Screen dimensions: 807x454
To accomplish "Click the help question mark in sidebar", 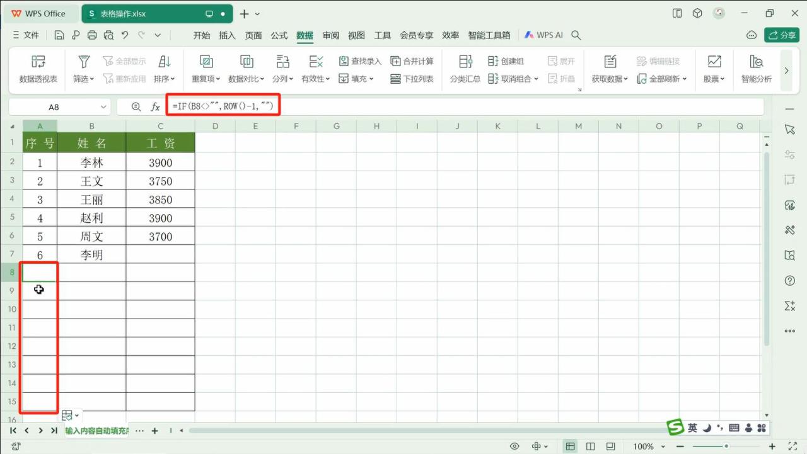I will pos(790,280).
